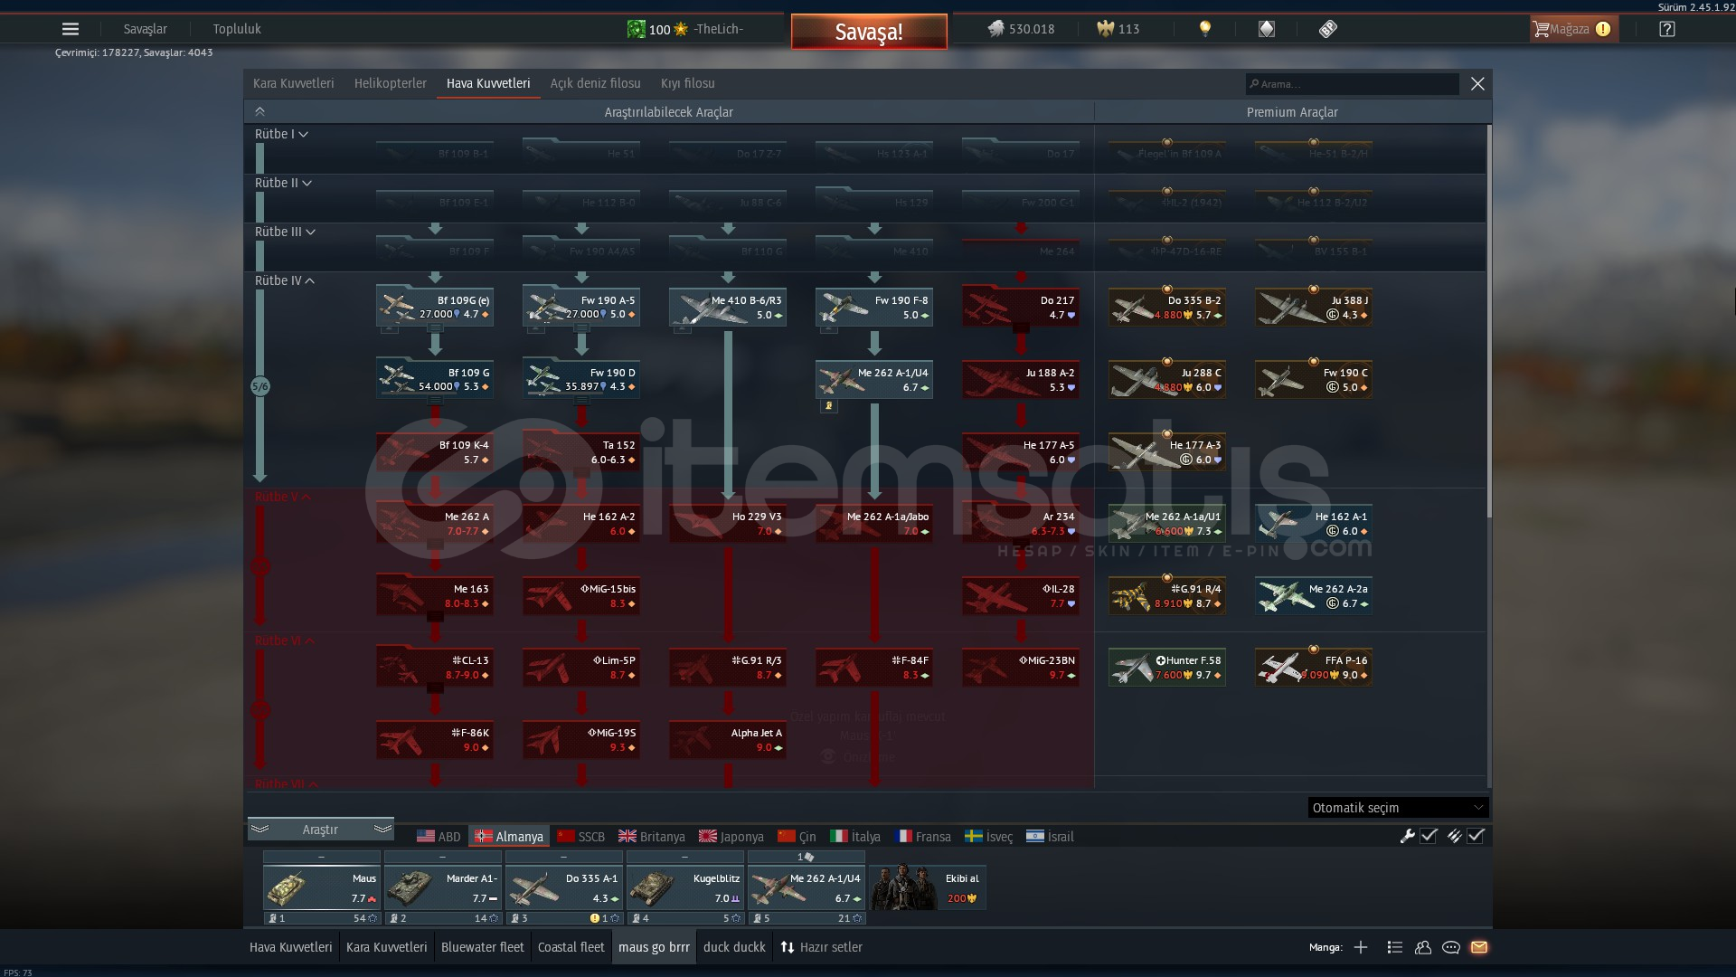The height and width of the screenshot is (977, 1736).
Task: Select ABD nation flag
Action: point(439,837)
